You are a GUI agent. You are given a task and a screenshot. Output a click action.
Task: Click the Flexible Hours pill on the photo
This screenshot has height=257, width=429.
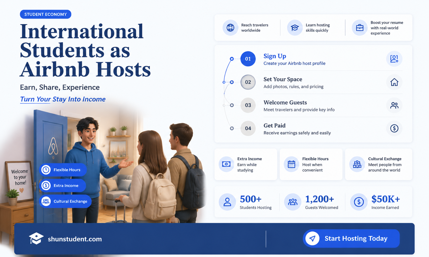coord(63,170)
